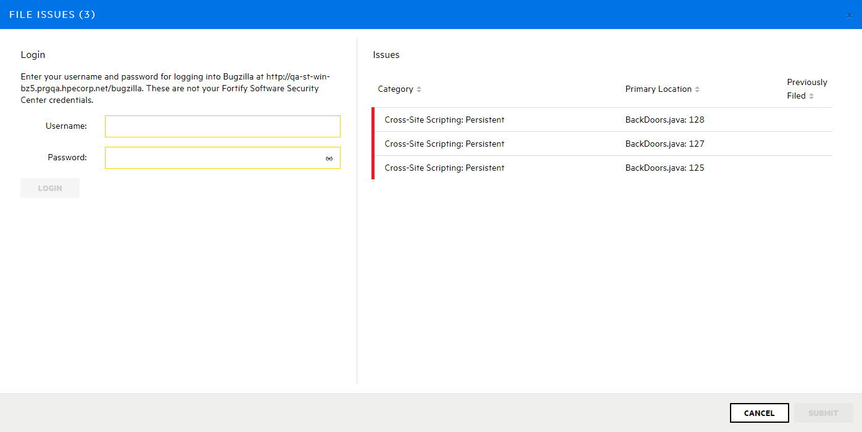Click the BackDoors.java: 127 location cell
Image resolution: width=862 pixels, height=432 pixels.
[665, 144]
